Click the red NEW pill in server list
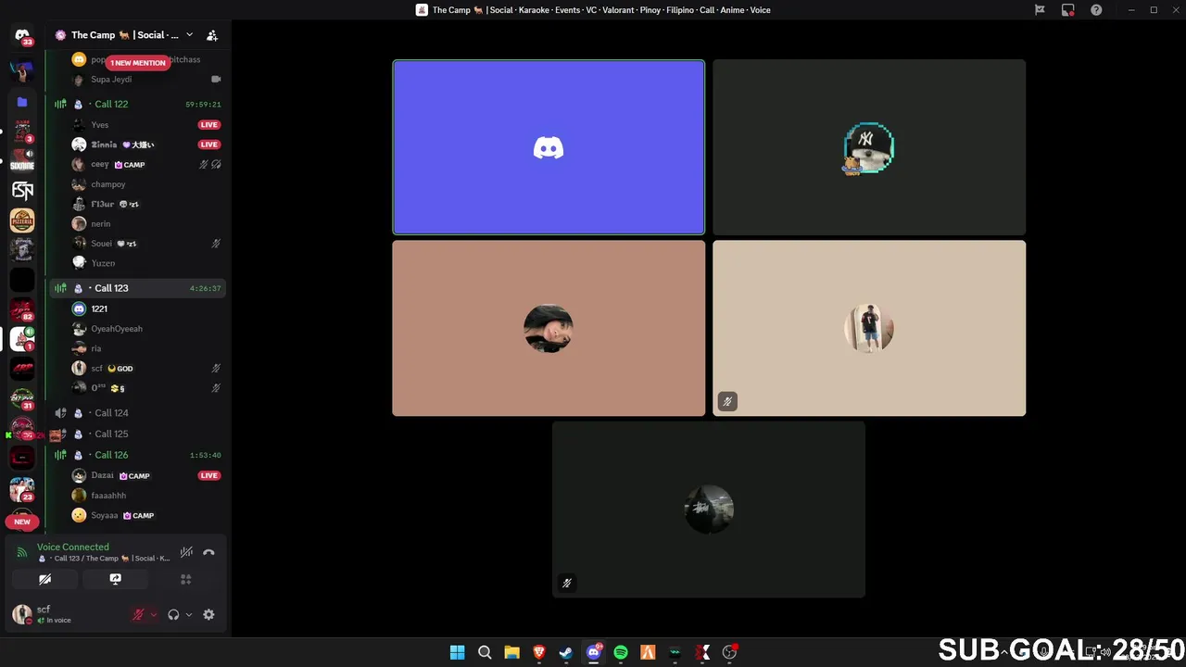The width and height of the screenshot is (1186, 667). tap(22, 522)
